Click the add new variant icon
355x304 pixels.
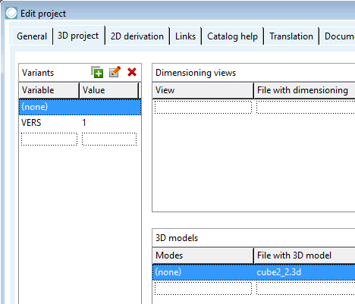pyautogui.click(x=97, y=72)
